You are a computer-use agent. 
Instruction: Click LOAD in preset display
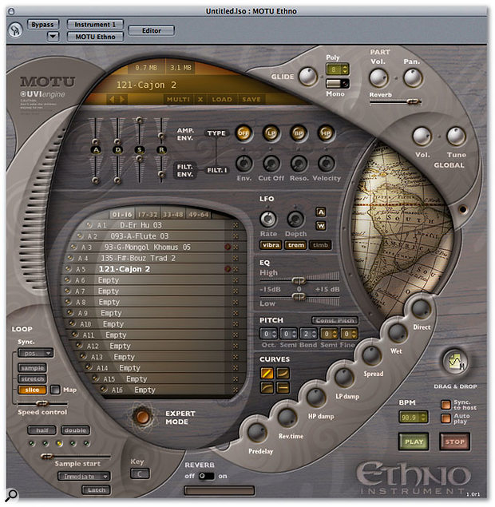coord(222,99)
